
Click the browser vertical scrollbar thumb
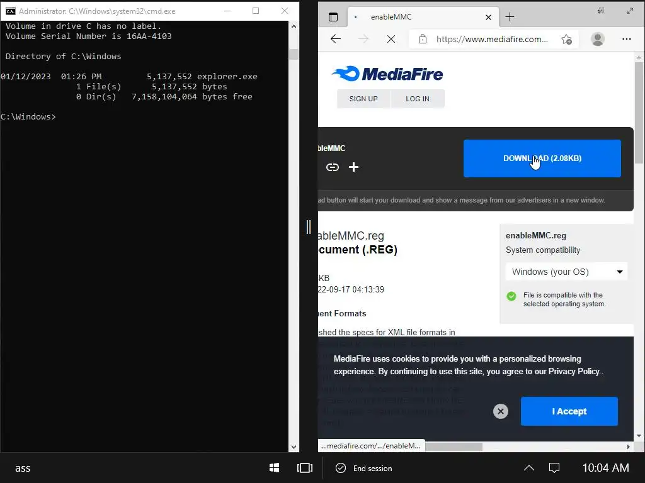click(x=639, y=113)
